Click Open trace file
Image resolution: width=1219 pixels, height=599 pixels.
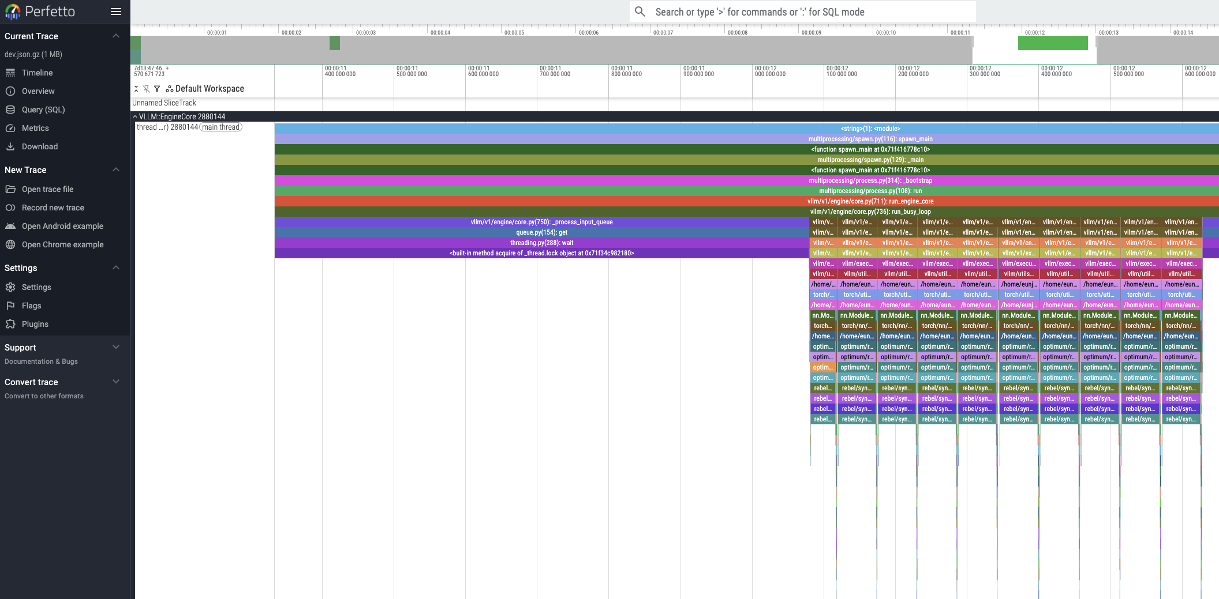(47, 189)
